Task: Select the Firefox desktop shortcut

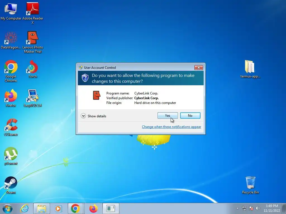Action: (x=11, y=98)
